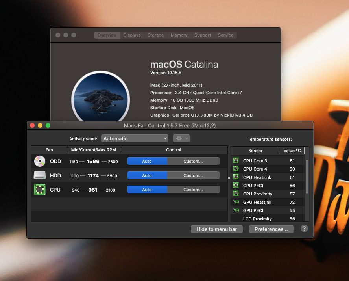Click the Value °C column header
Image resolution: width=349 pixels, height=281 pixels.
click(292, 151)
